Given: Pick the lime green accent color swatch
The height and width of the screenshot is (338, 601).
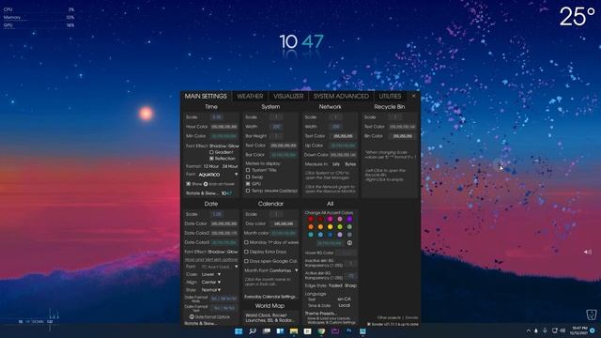Looking at the screenshot, I should tap(340, 227).
